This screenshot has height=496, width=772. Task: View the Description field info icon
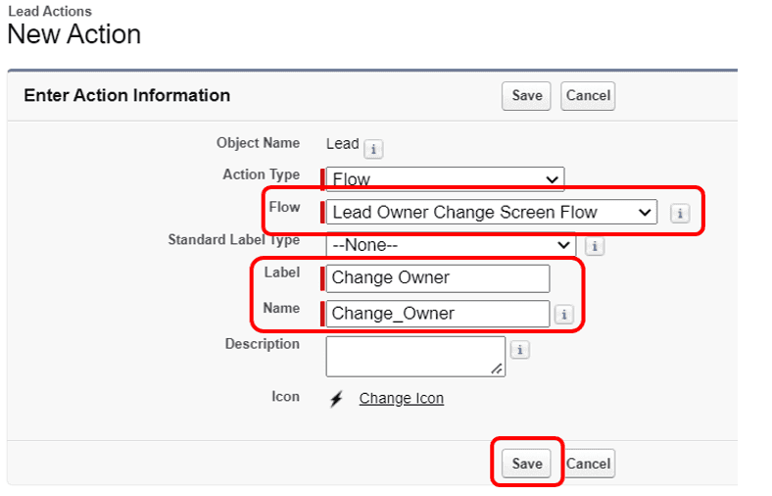(519, 350)
